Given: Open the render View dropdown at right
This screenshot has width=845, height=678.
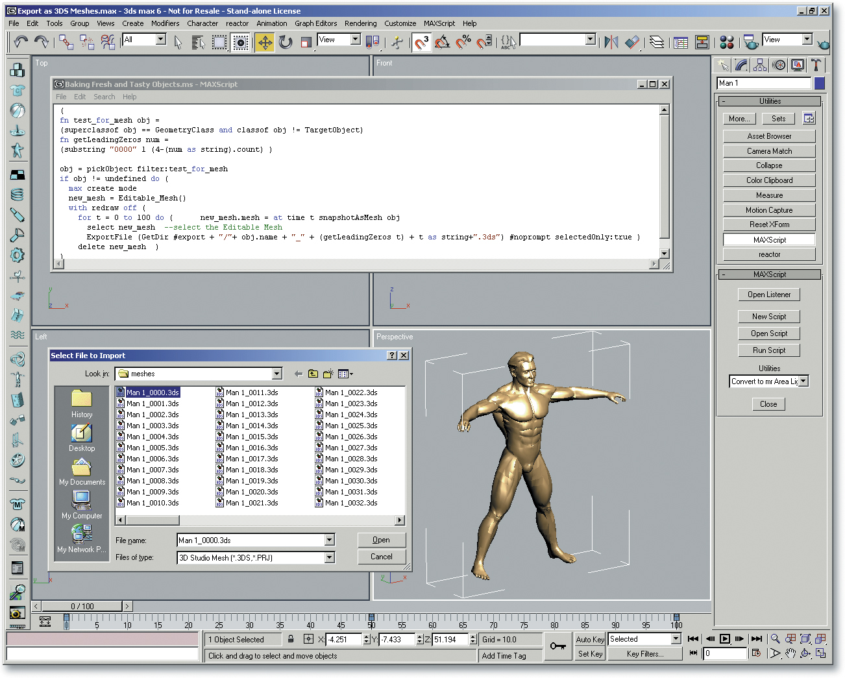Looking at the screenshot, I should [x=807, y=40].
